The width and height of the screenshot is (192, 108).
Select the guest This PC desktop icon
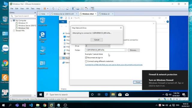pos(43,50)
